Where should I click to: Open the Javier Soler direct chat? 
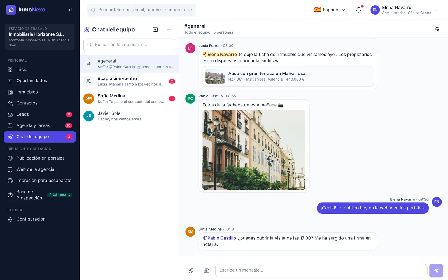(129, 116)
